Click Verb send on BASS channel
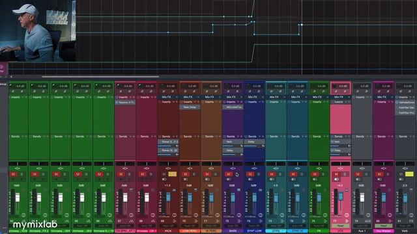Screen dimensions: 417x234 click(233, 142)
